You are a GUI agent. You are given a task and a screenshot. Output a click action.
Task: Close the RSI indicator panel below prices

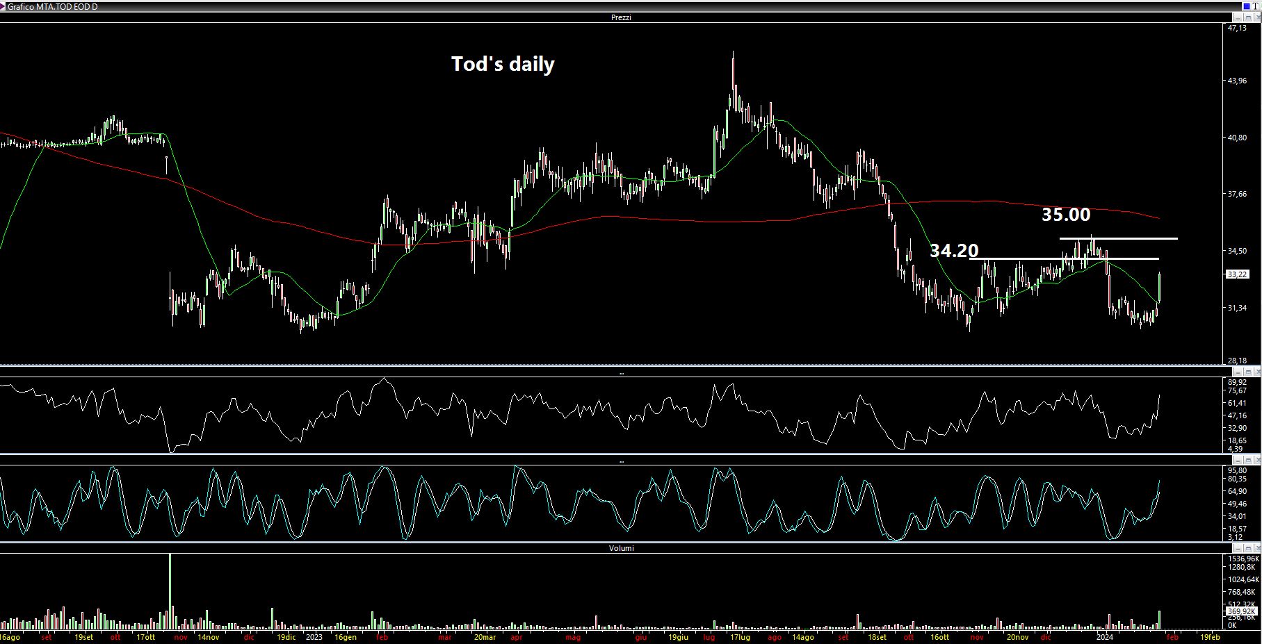tap(1257, 372)
